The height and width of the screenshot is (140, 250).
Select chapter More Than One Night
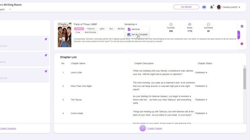[81, 86]
